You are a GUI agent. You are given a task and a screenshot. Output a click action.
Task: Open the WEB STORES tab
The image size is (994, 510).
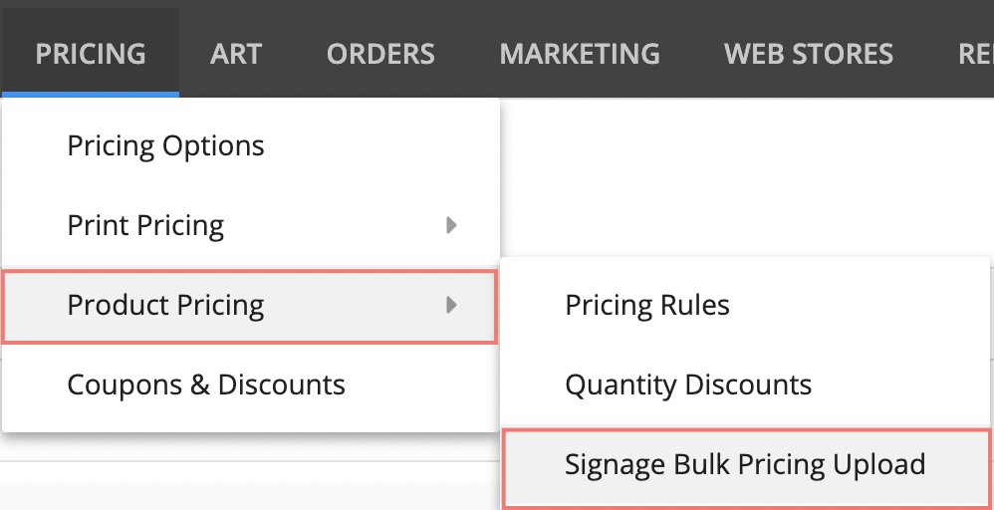point(809,54)
